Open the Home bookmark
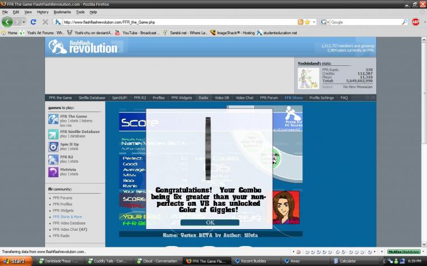 tap(9, 33)
